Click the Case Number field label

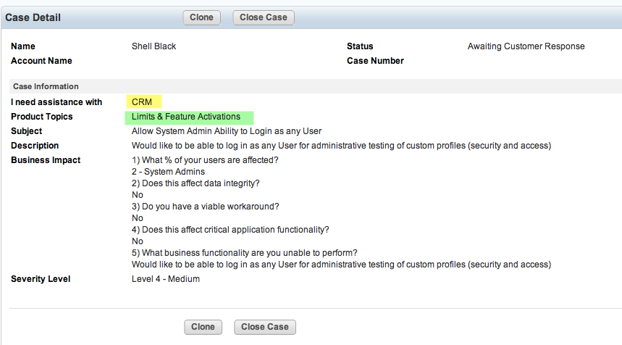375,61
